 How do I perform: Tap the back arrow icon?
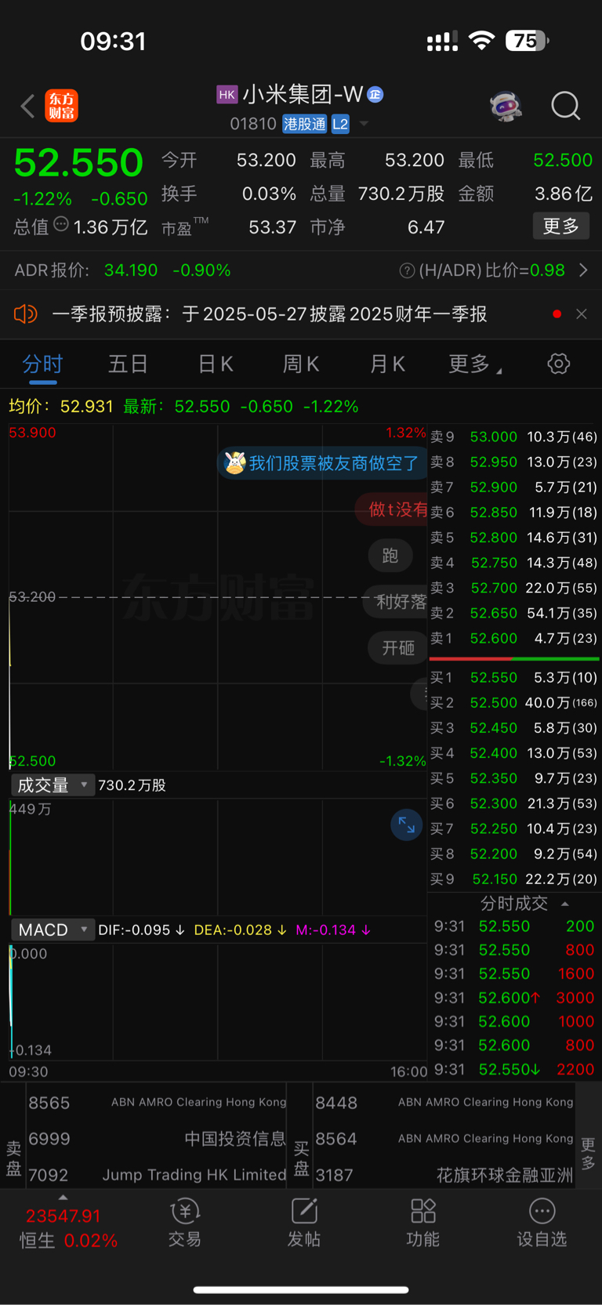click(x=27, y=106)
